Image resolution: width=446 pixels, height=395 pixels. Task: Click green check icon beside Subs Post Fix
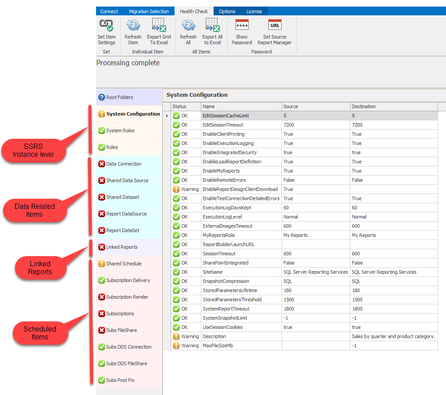click(x=102, y=380)
